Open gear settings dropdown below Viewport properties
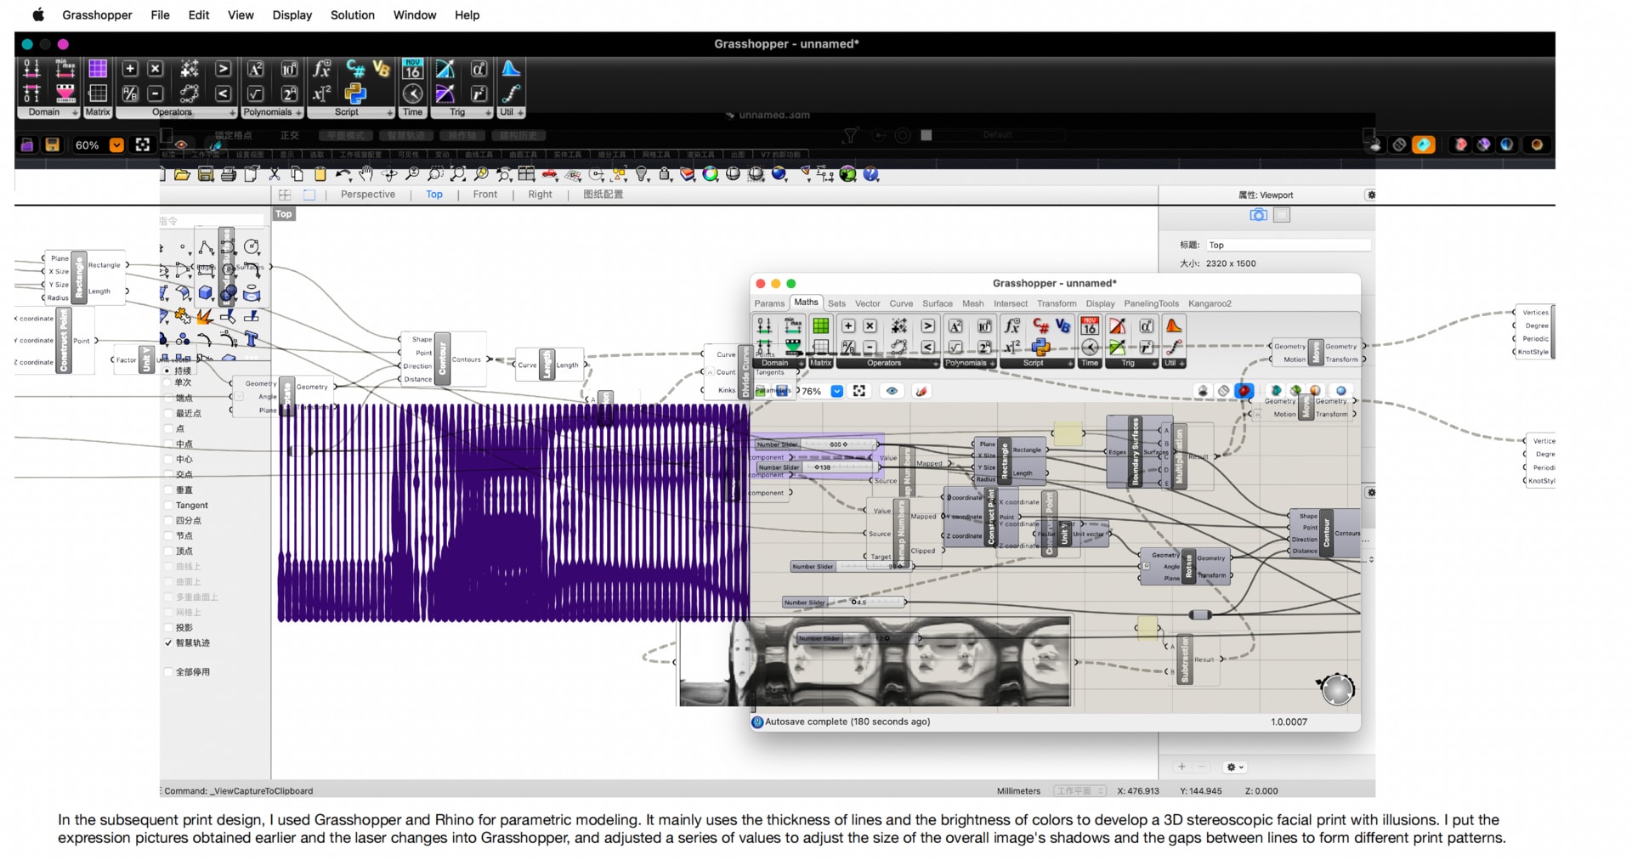This screenshot has width=1632, height=860. click(x=1234, y=767)
